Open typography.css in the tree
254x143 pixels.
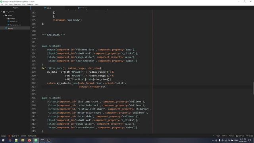click(15, 25)
